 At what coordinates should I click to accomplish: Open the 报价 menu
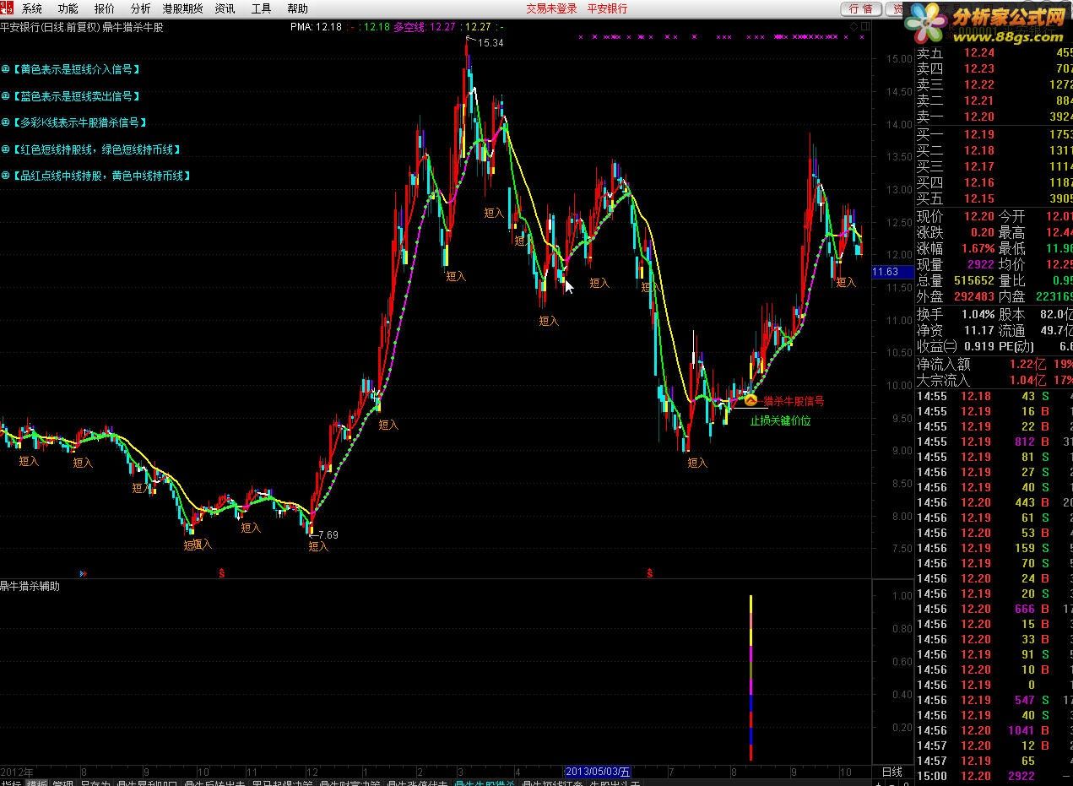tap(105, 8)
